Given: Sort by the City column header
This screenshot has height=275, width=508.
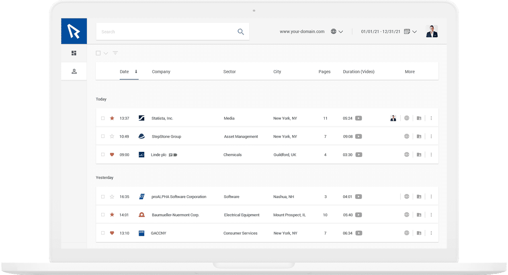Looking at the screenshot, I should [x=277, y=72].
